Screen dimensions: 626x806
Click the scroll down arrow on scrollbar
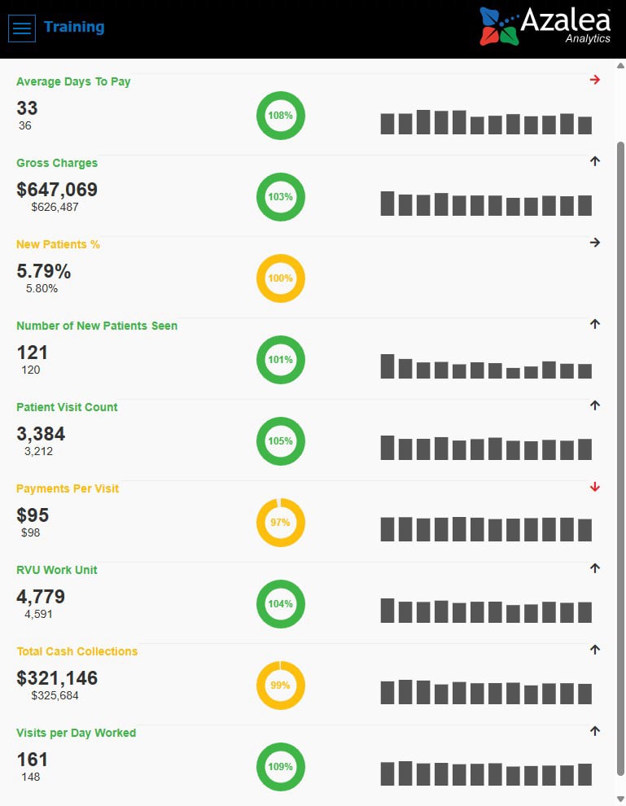pos(621,799)
